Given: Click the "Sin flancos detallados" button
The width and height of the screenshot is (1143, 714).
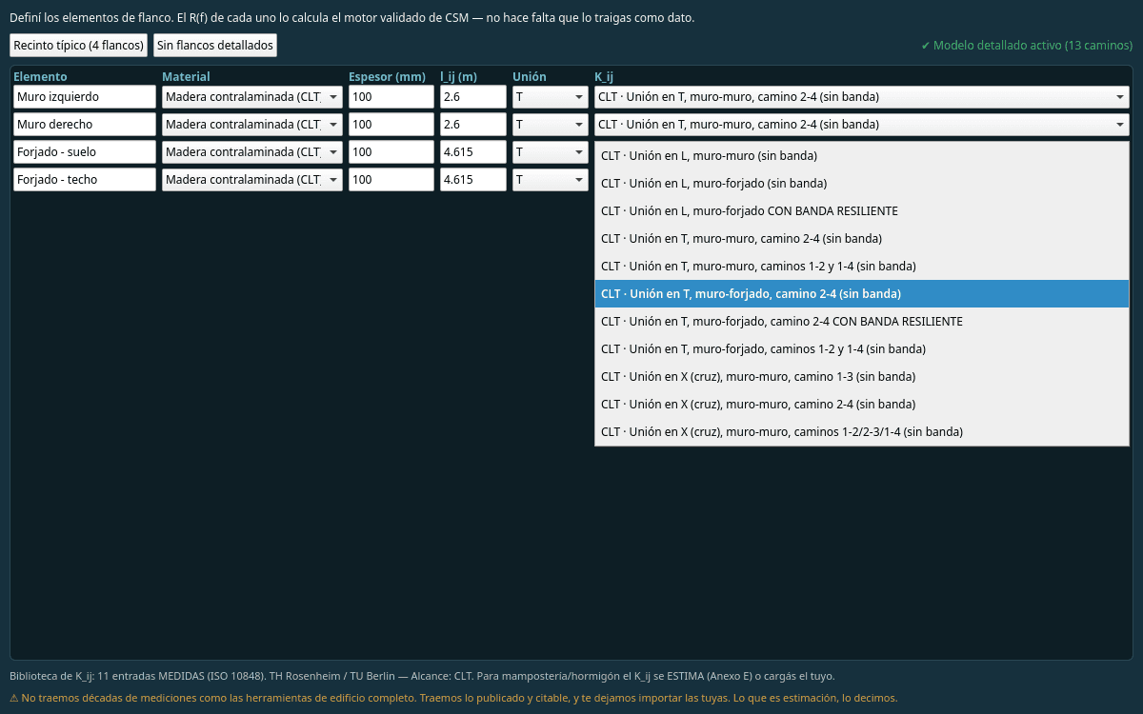Looking at the screenshot, I should pos(215,45).
